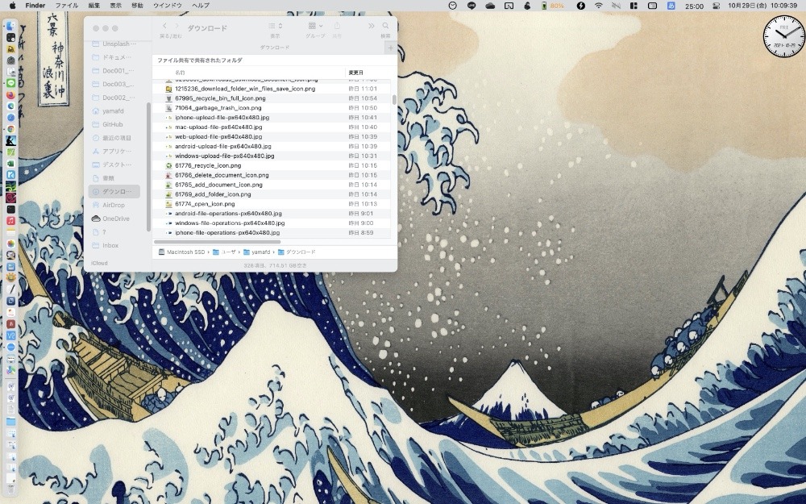Expand the hidden toolbar items chevron
Image resolution: width=806 pixels, height=504 pixels.
[x=371, y=26]
